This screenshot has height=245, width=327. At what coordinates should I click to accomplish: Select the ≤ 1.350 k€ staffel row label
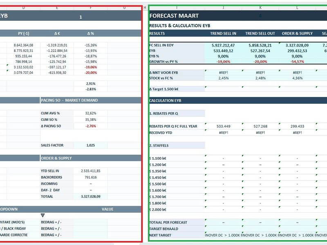158,171
